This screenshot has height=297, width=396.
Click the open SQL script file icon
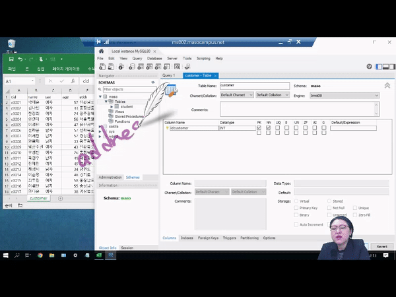point(111,67)
